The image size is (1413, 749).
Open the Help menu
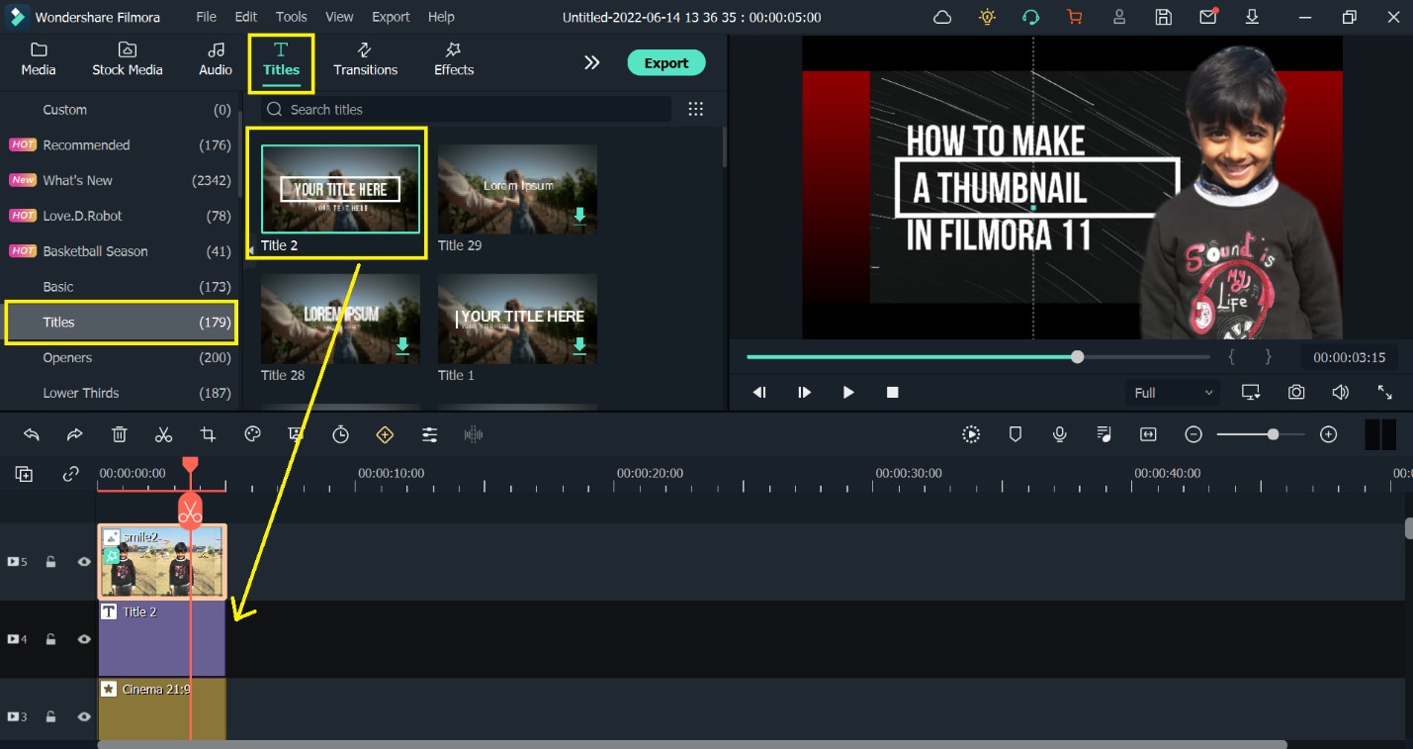[441, 17]
